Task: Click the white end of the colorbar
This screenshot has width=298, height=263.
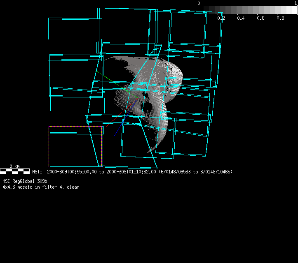Action: coord(293,10)
